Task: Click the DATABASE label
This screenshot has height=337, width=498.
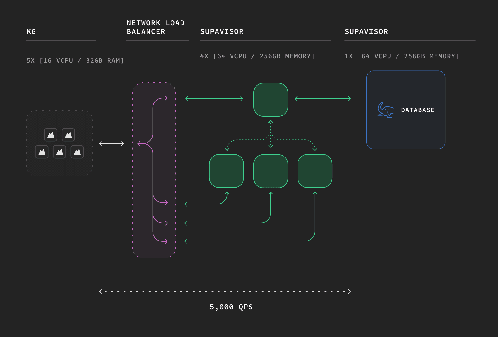Action: (x=418, y=110)
